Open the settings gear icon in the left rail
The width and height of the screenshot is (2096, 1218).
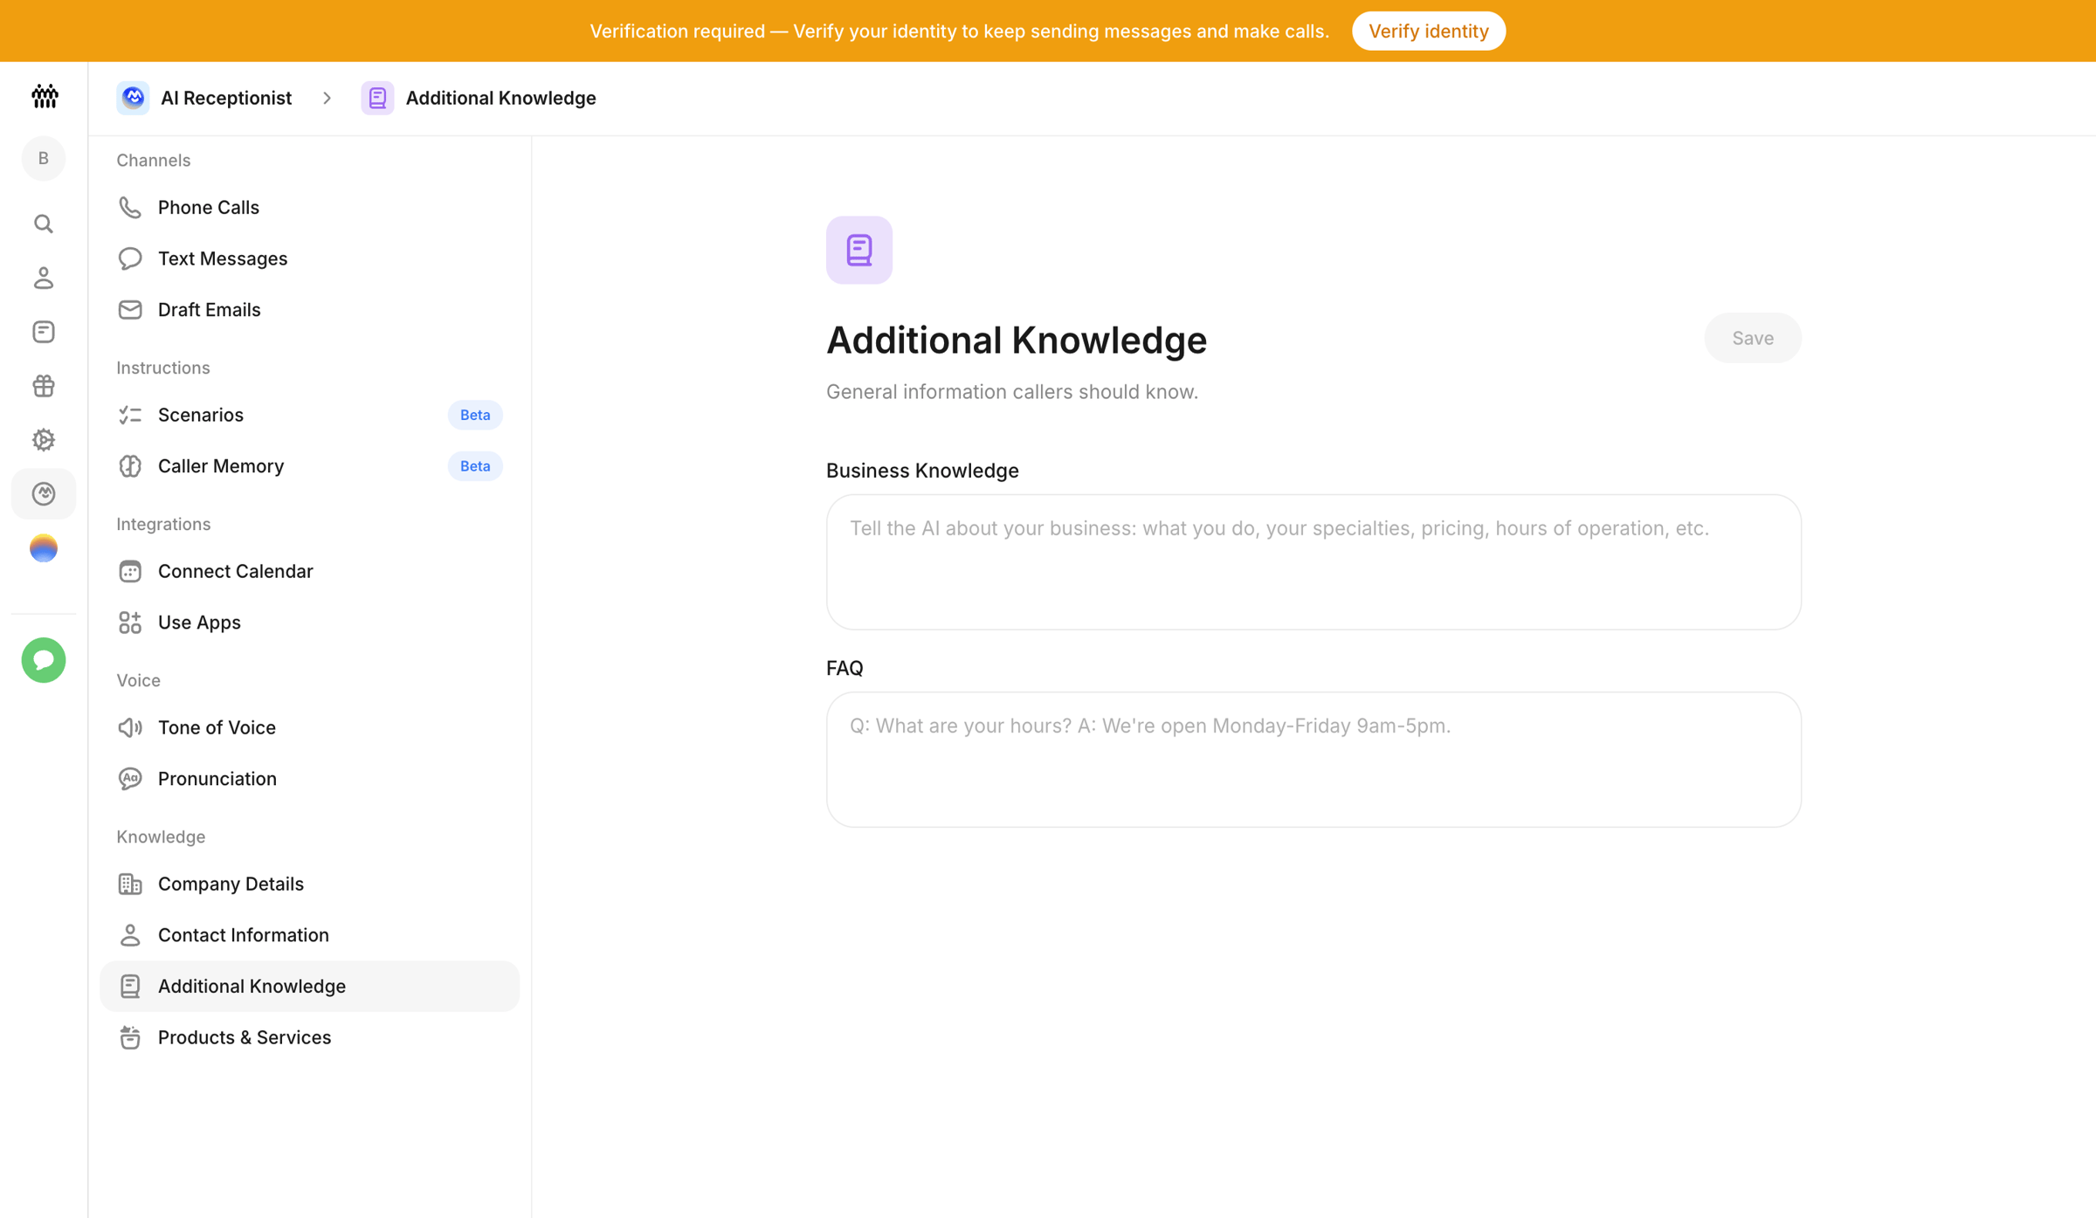(x=44, y=440)
